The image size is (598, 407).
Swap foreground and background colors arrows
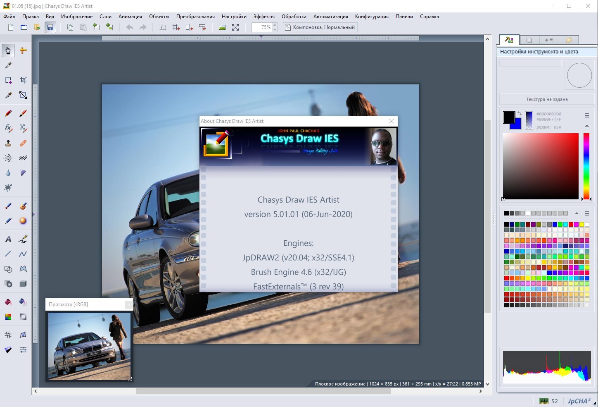point(520,114)
